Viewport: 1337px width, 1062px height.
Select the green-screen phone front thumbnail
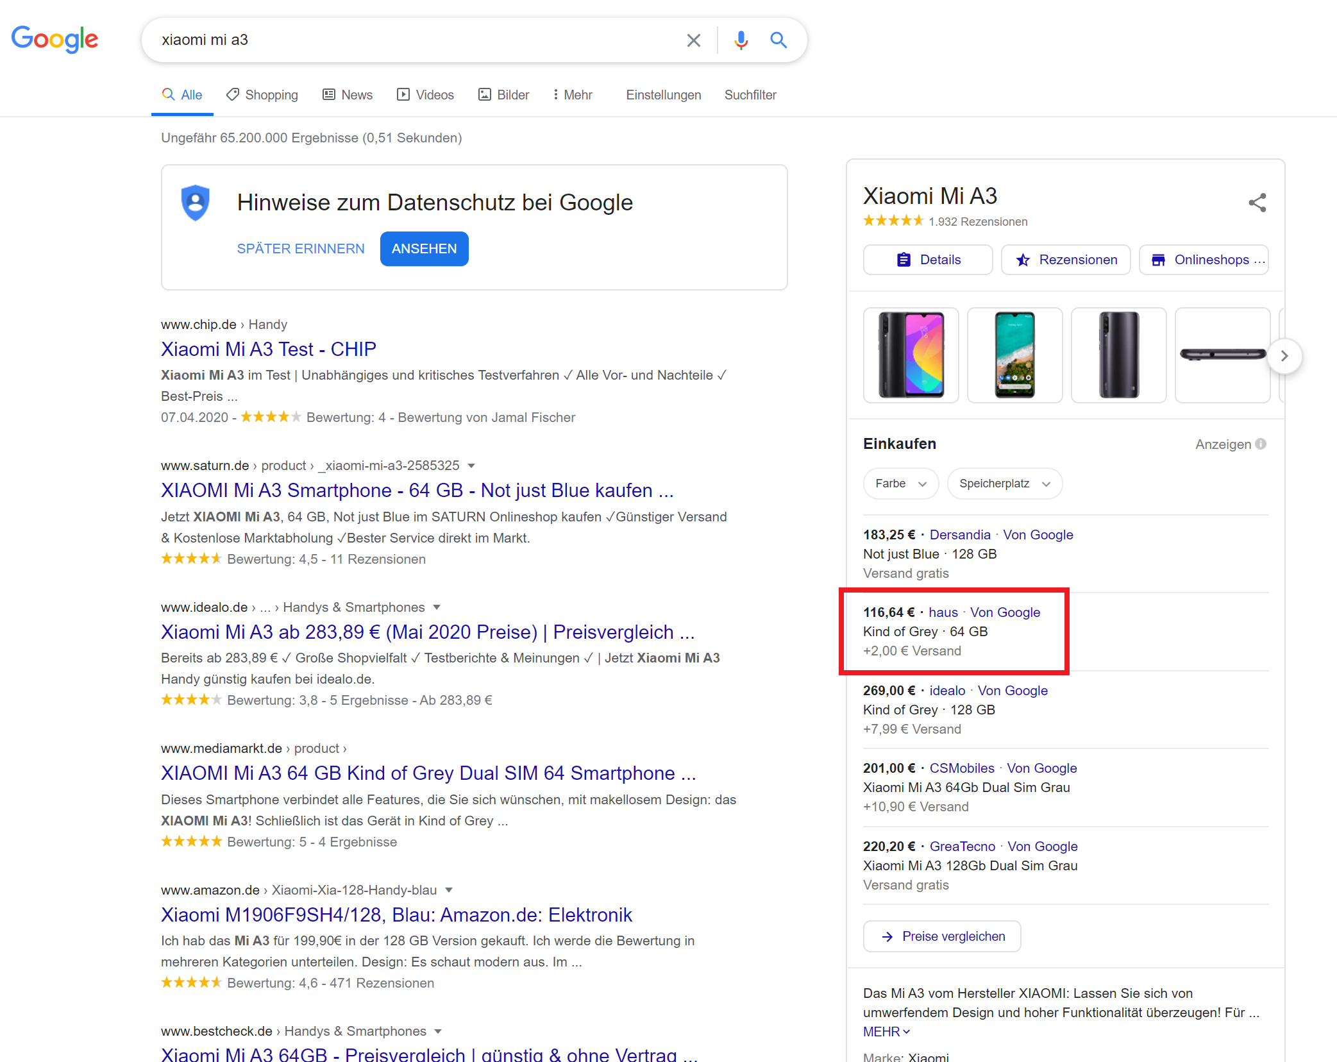(1015, 355)
